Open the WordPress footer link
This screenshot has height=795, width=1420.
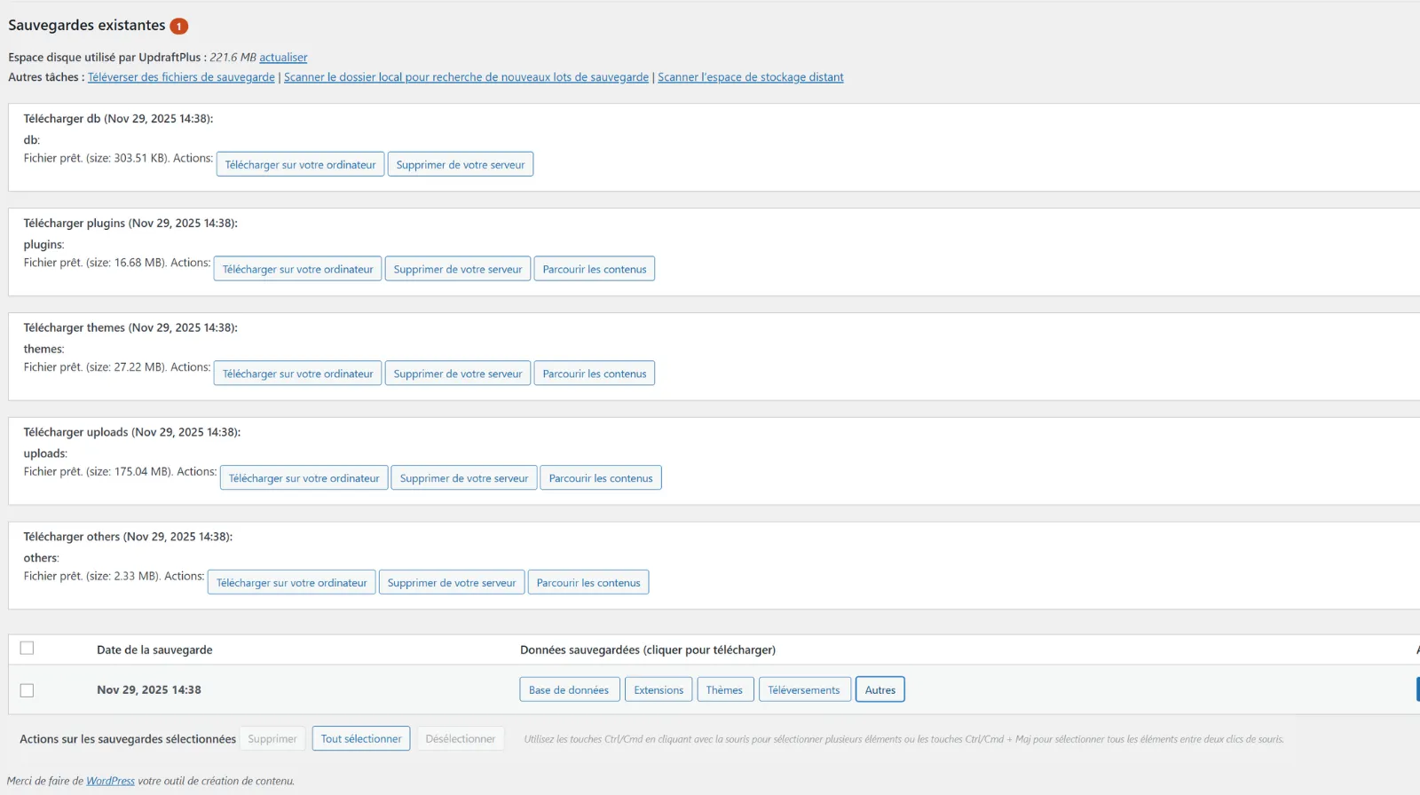point(110,782)
